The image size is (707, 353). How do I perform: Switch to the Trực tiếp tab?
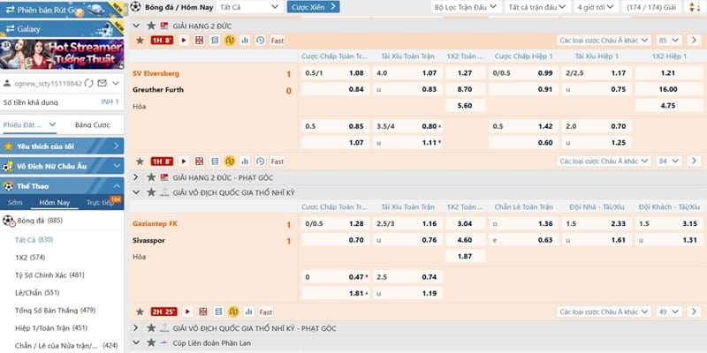click(x=100, y=203)
